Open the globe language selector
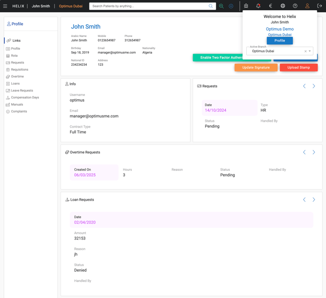Image resolution: width=326 pixels, height=298 pixels. pos(283,6)
